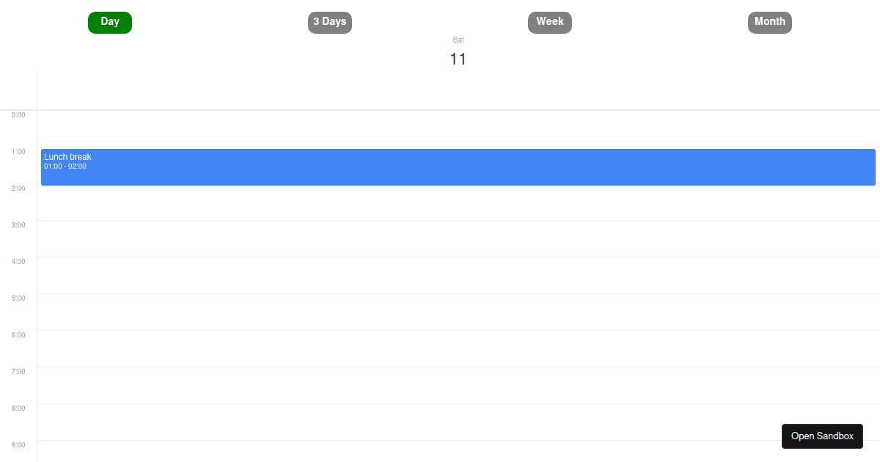Click the empty 5:00 time slot
Image resolution: width=880 pixels, height=462 pixels.
pos(458,312)
